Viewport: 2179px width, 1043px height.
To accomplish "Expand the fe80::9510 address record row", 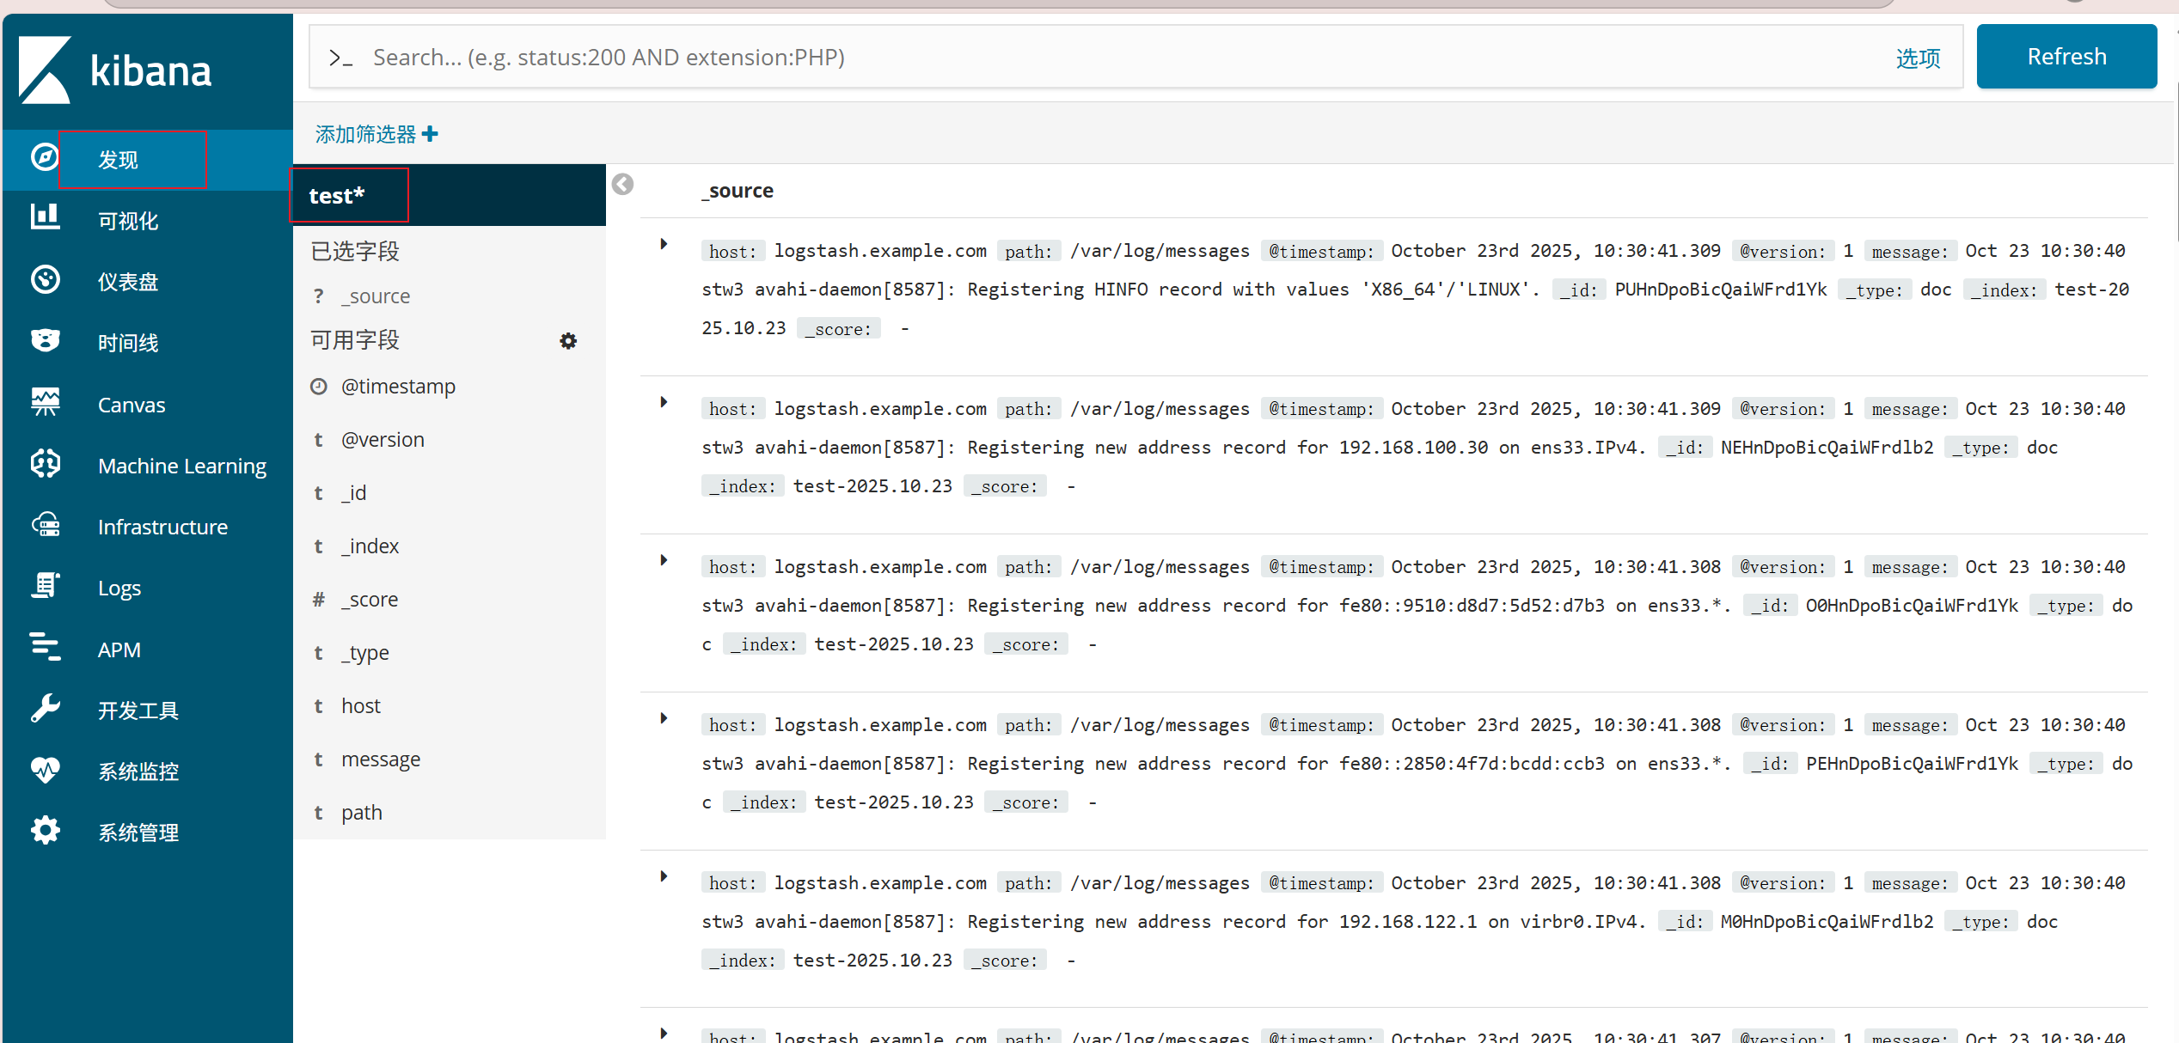I will tap(664, 561).
